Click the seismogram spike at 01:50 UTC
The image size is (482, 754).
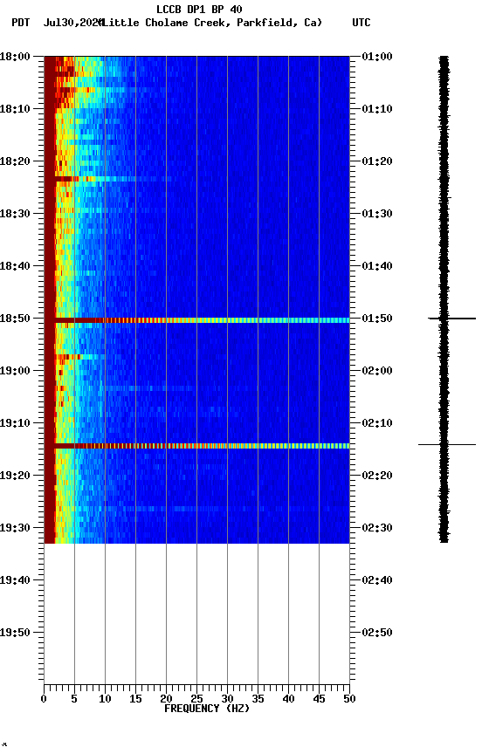click(451, 319)
